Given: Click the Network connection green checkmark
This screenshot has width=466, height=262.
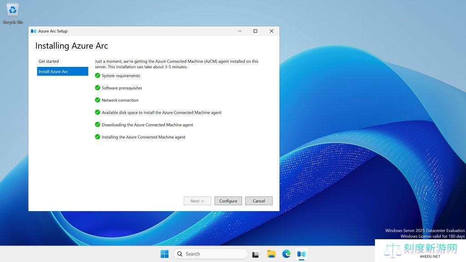Looking at the screenshot, I should point(97,100).
